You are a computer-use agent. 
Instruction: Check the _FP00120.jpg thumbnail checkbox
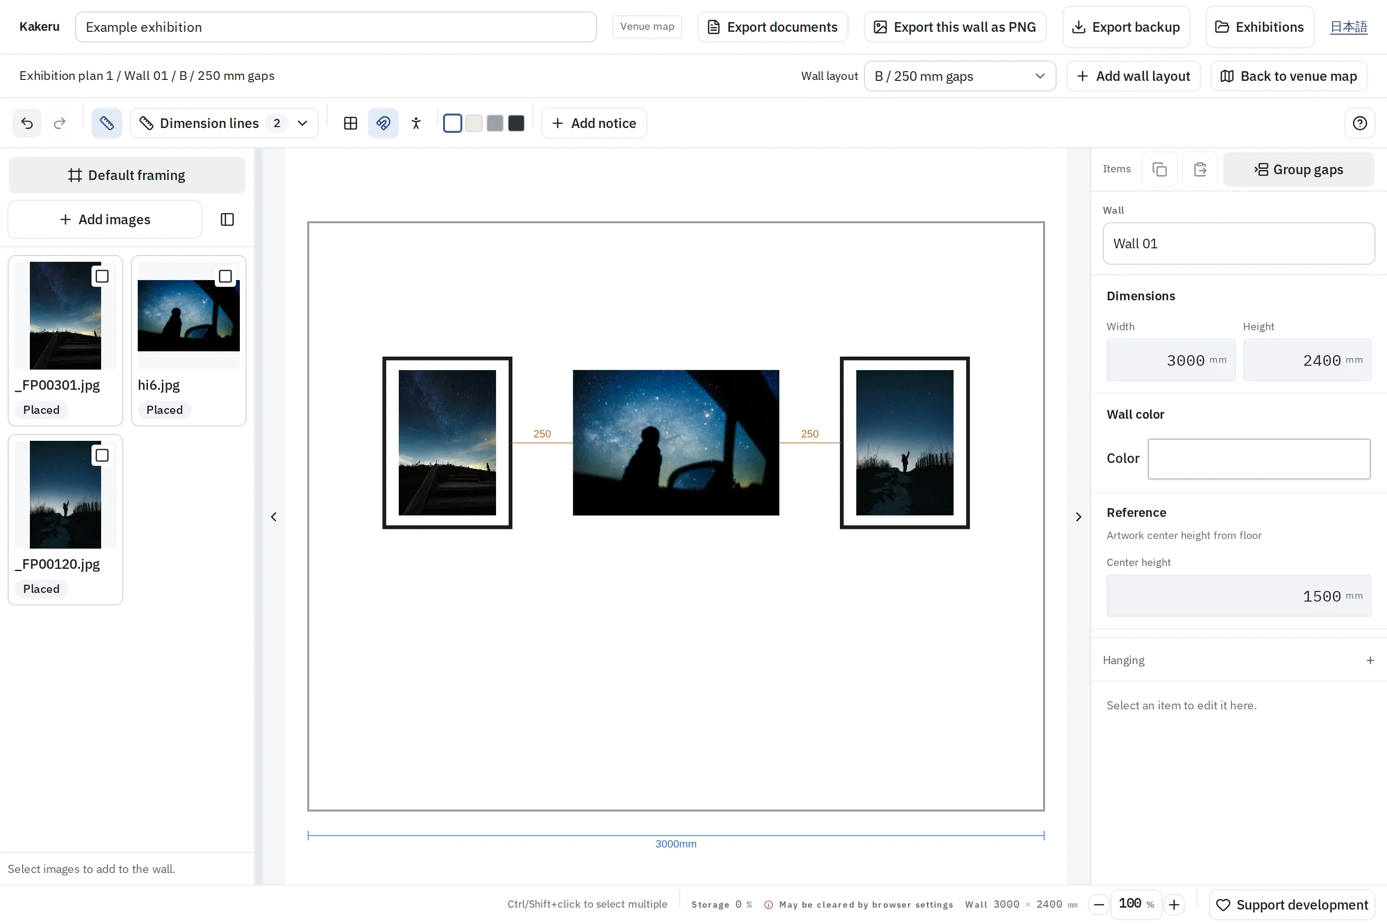tap(102, 456)
